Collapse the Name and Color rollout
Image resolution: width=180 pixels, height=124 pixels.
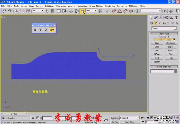[164, 67]
